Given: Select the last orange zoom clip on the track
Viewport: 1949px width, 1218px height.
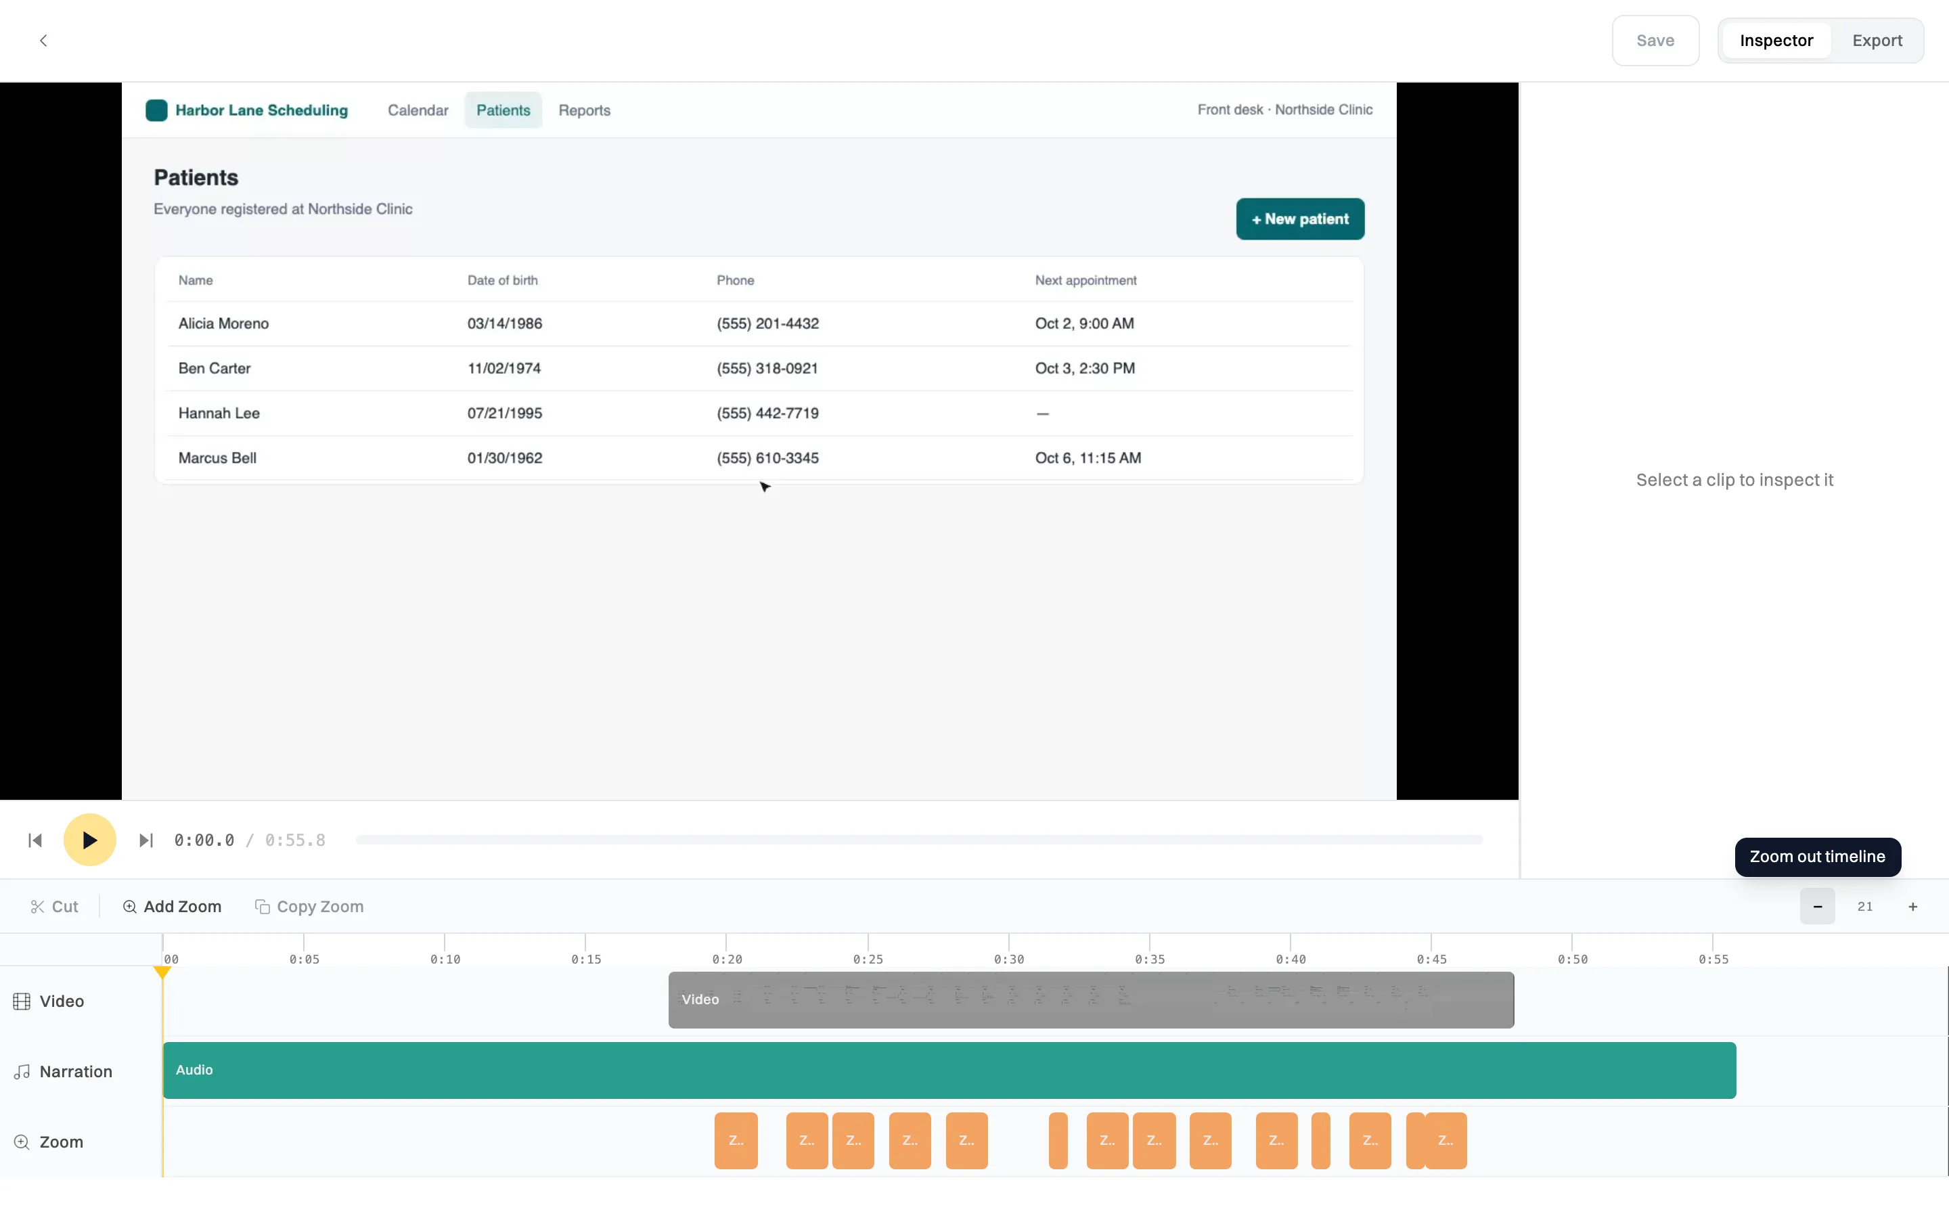Looking at the screenshot, I should click(x=1446, y=1141).
